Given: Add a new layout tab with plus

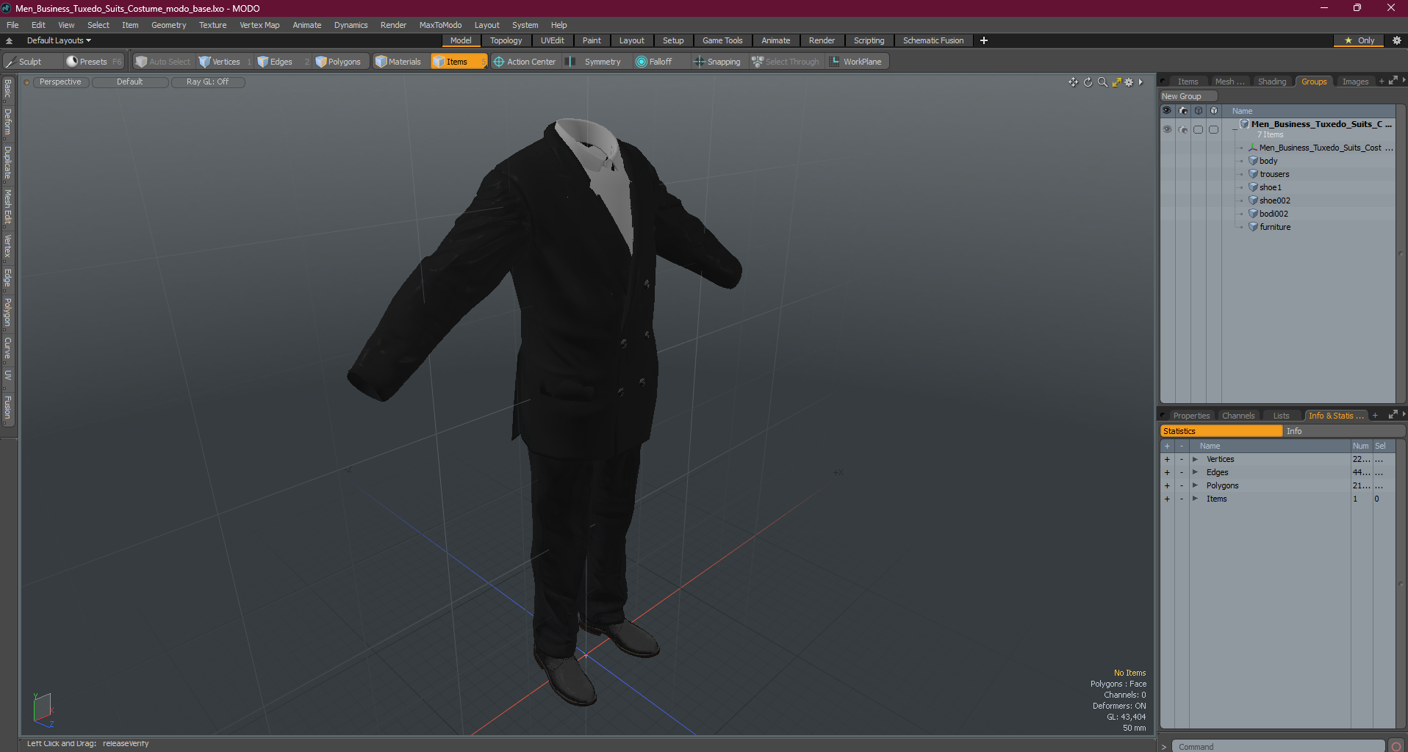Looking at the screenshot, I should [984, 40].
